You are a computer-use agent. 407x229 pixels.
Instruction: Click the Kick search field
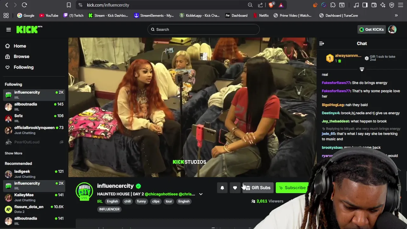coord(203,30)
